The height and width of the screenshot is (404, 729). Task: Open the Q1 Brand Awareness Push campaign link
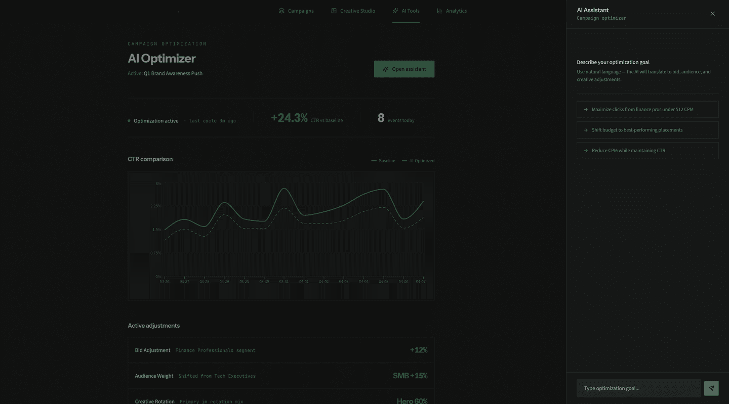point(172,73)
